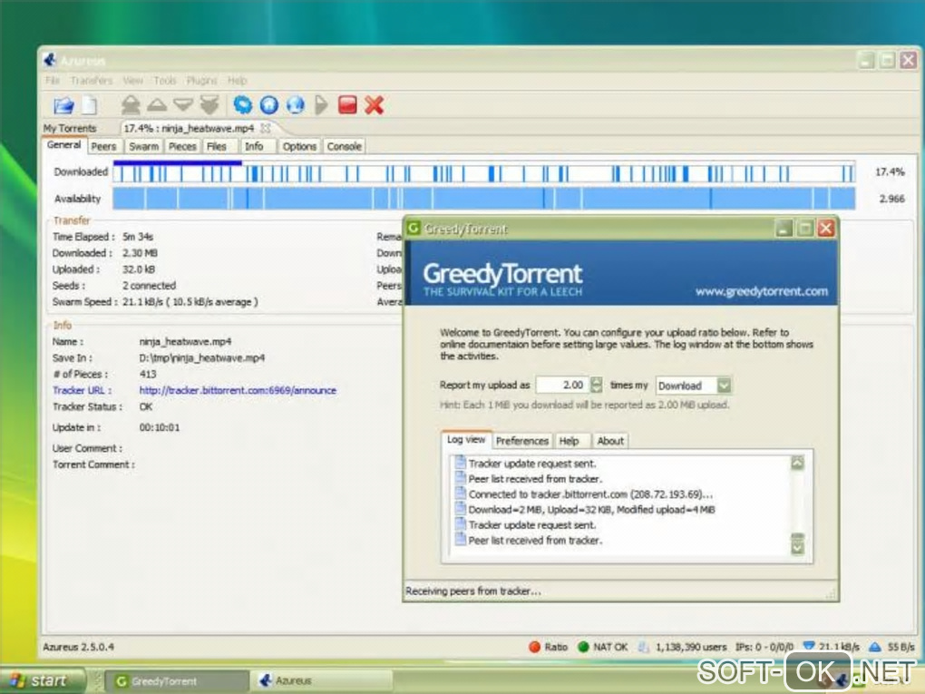Open the Plugins menu
The width and height of the screenshot is (925, 694).
coord(201,80)
